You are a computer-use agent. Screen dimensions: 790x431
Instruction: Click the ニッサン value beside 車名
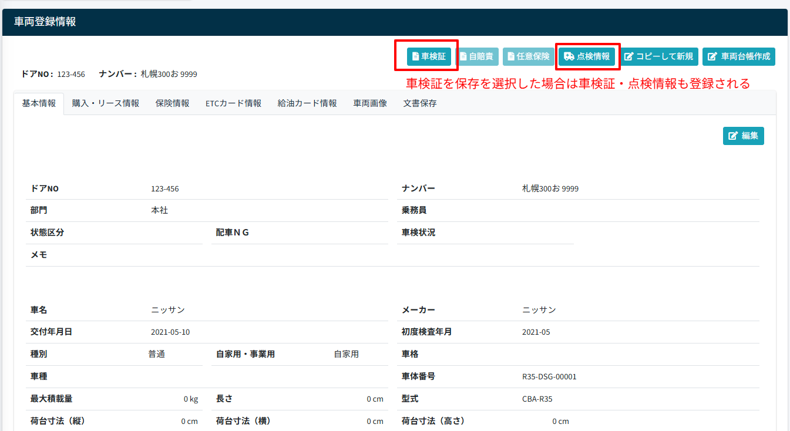tap(168, 310)
